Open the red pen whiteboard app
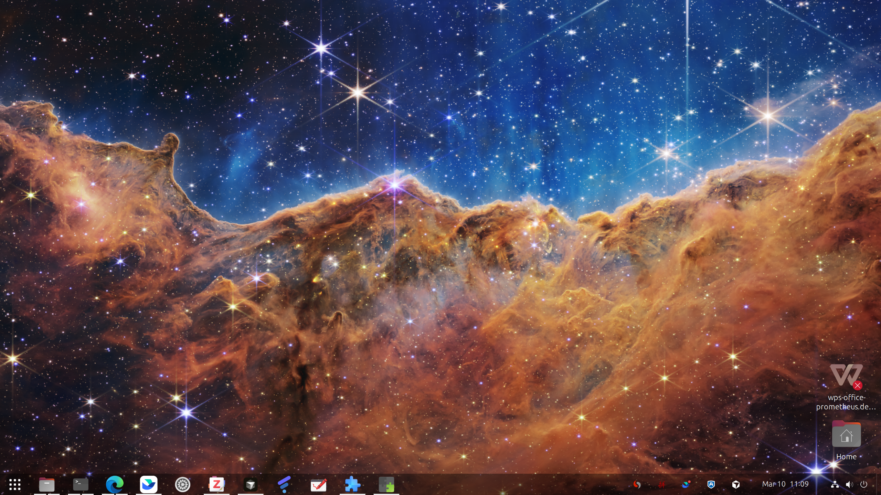Image resolution: width=881 pixels, height=495 pixels. (318, 484)
